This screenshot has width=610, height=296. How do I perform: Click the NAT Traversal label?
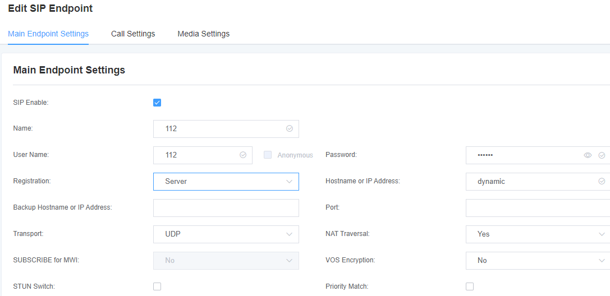point(347,234)
